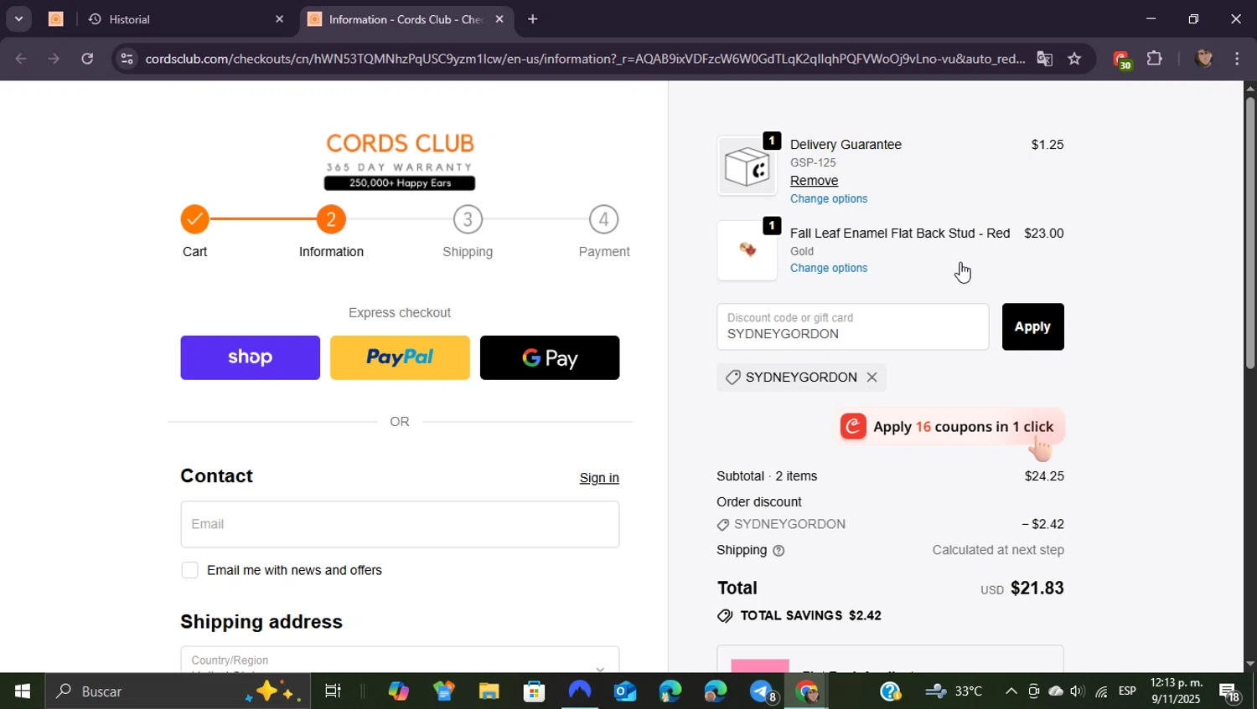Open the Extensions puzzle icon

click(1155, 59)
